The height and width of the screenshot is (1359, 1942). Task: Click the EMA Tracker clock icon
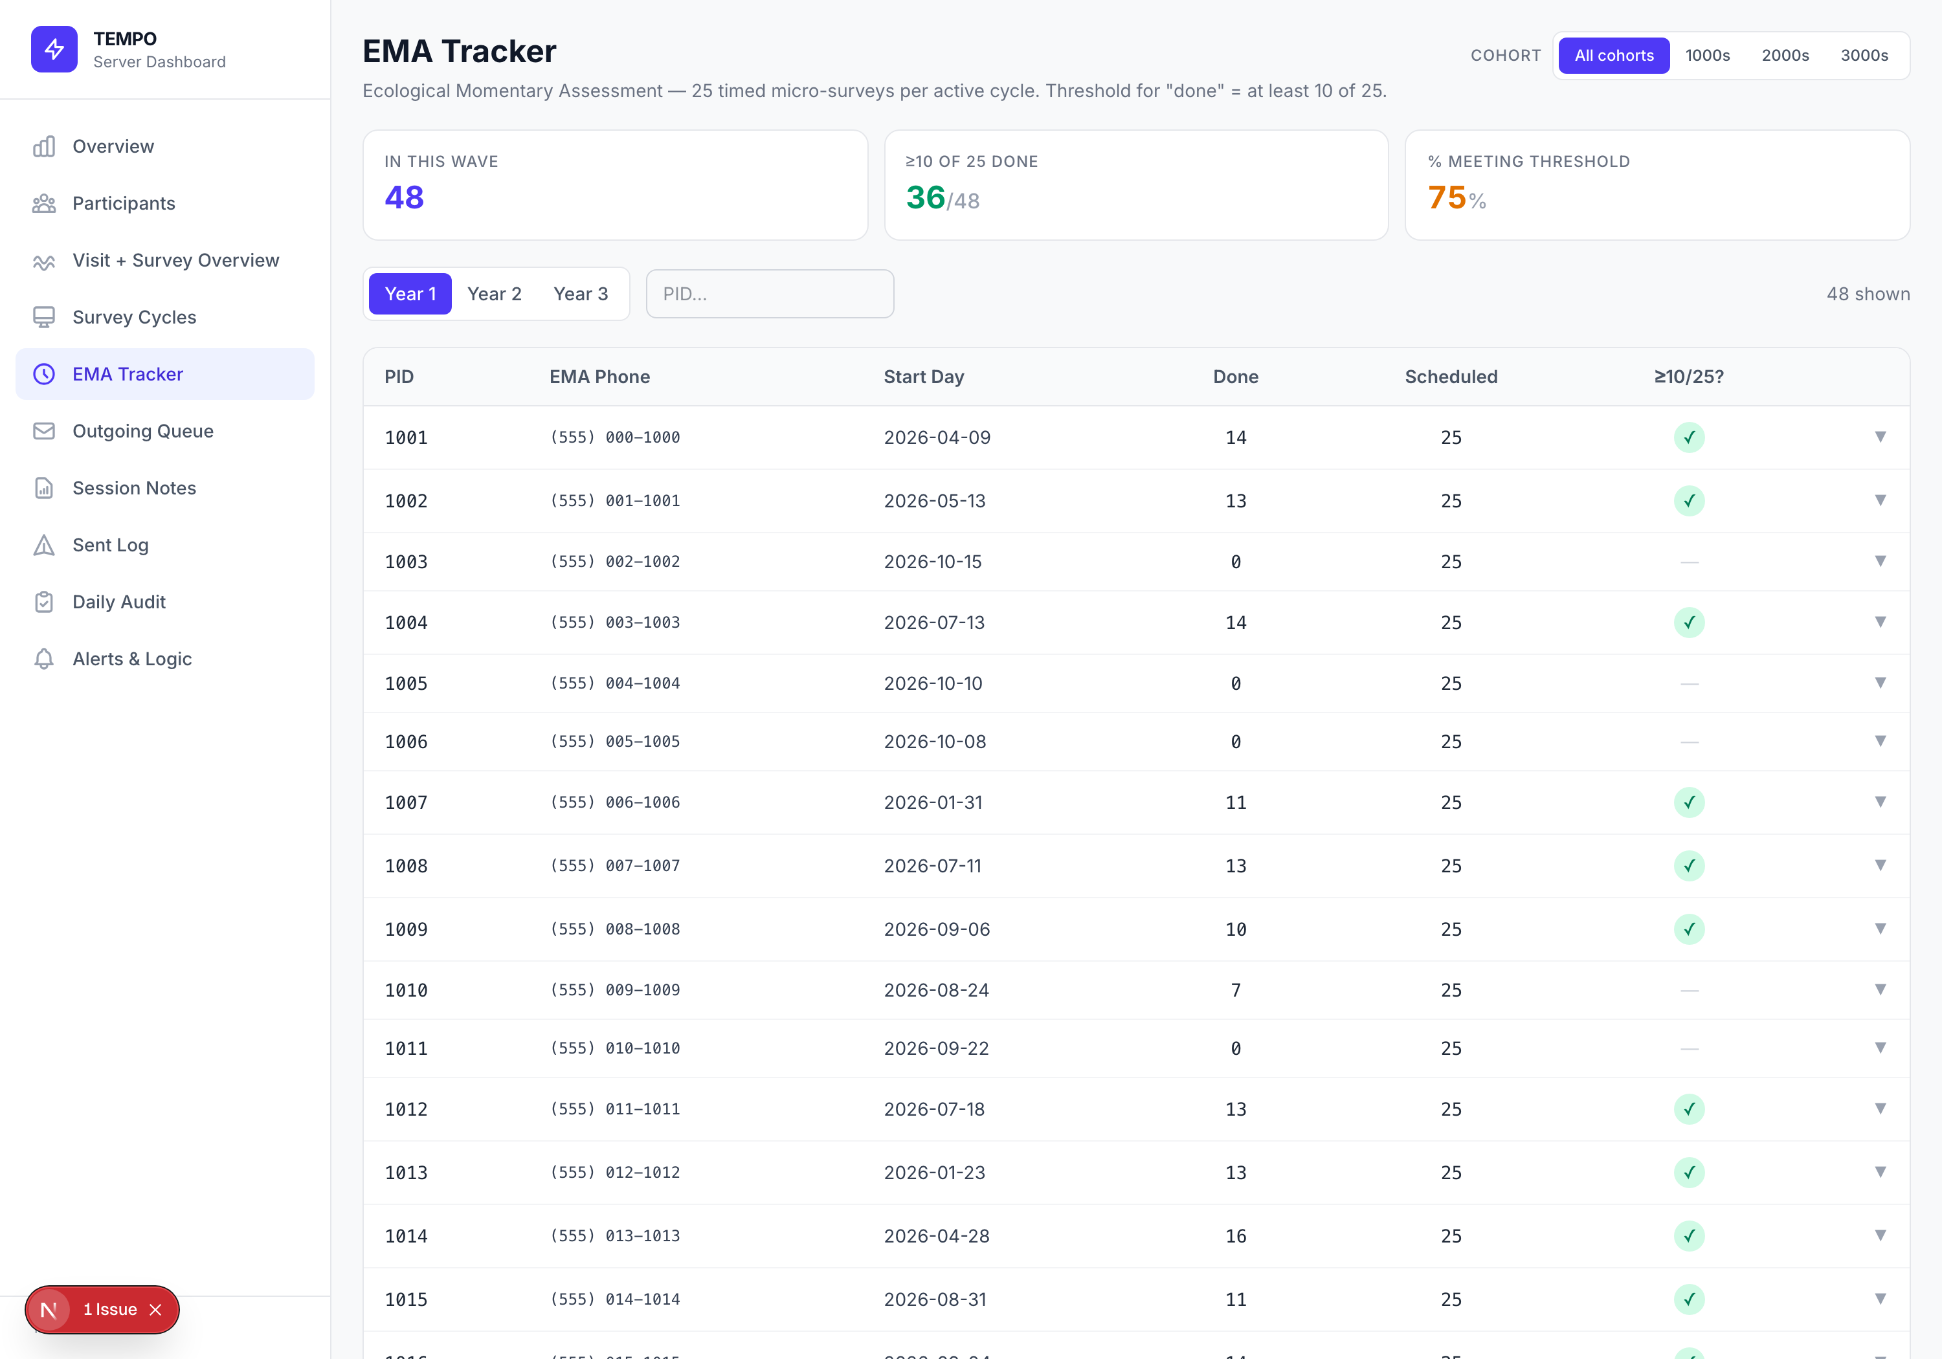coord(44,374)
